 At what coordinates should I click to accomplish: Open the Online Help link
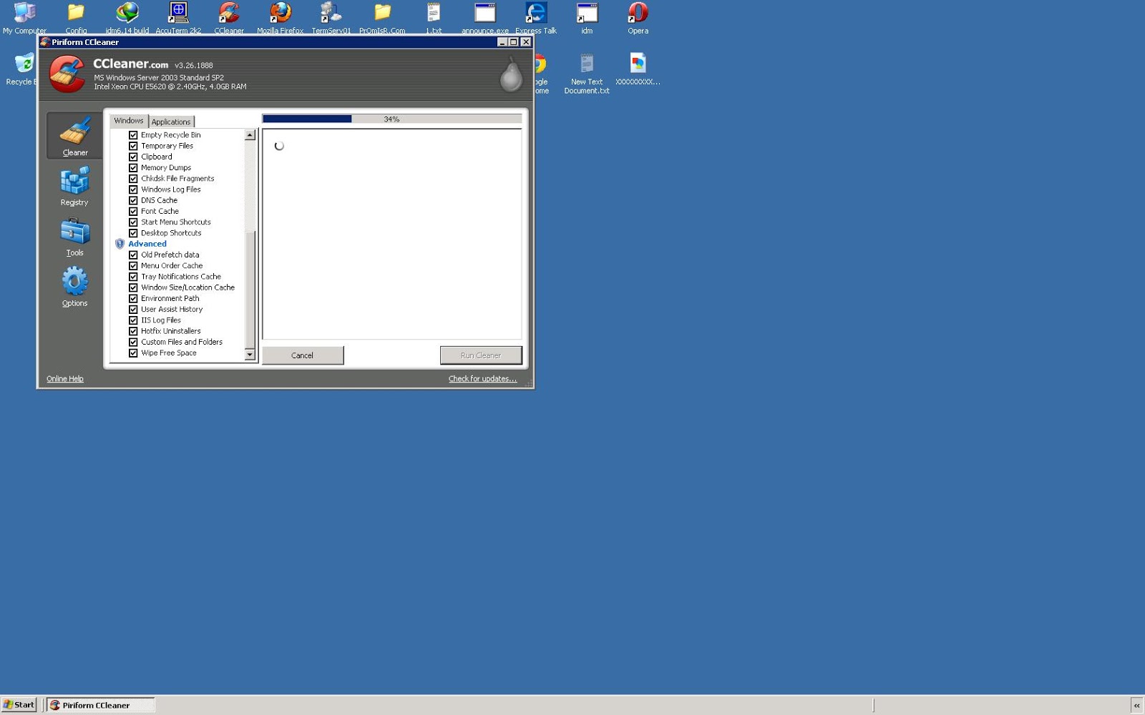65,379
